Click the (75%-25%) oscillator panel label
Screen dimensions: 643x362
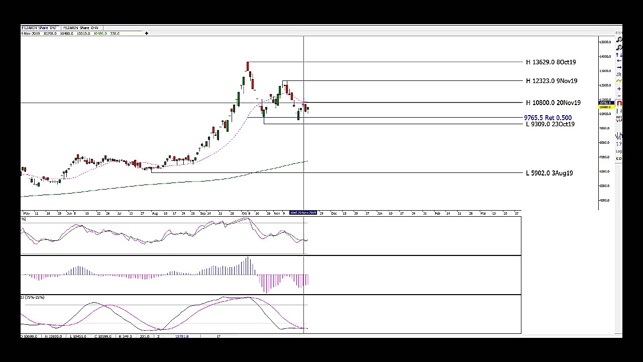pyautogui.click(x=33, y=297)
